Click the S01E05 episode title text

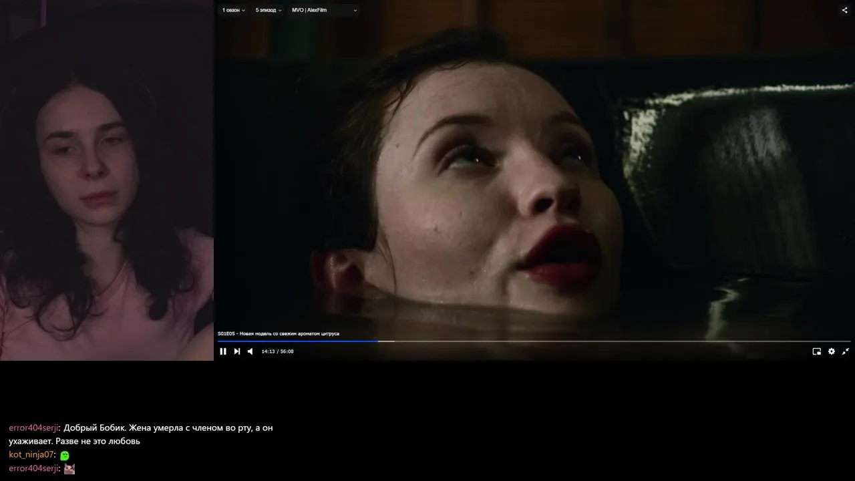pyautogui.click(x=279, y=333)
